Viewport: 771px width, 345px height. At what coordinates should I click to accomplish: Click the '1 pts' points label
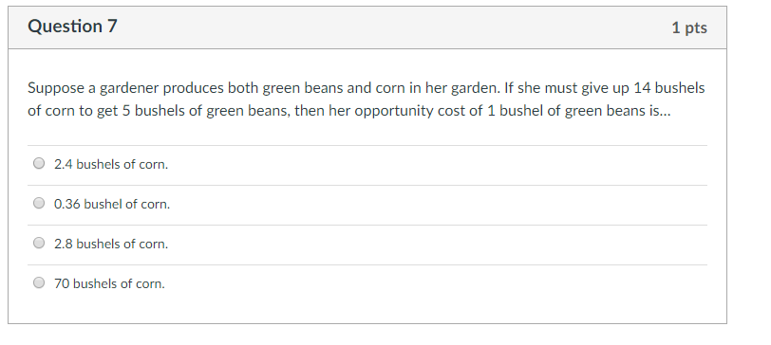click(x=689, y=28)
